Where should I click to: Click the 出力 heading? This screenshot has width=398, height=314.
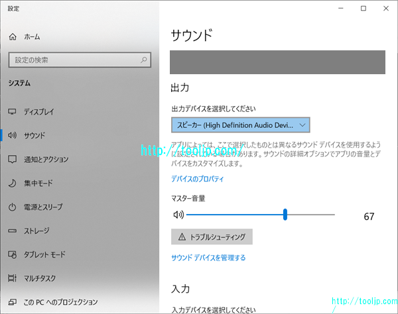click(180, 87)
